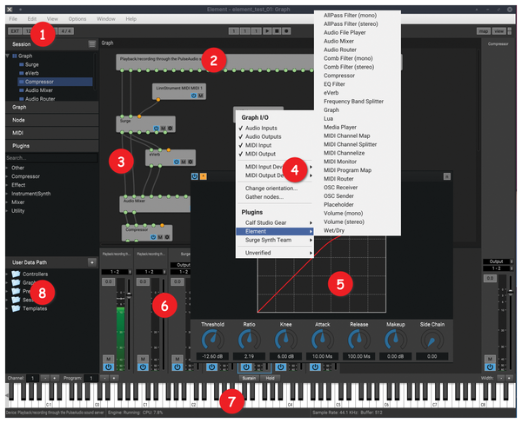
Task: Open the File menu
Action: [x=13, y=19]
